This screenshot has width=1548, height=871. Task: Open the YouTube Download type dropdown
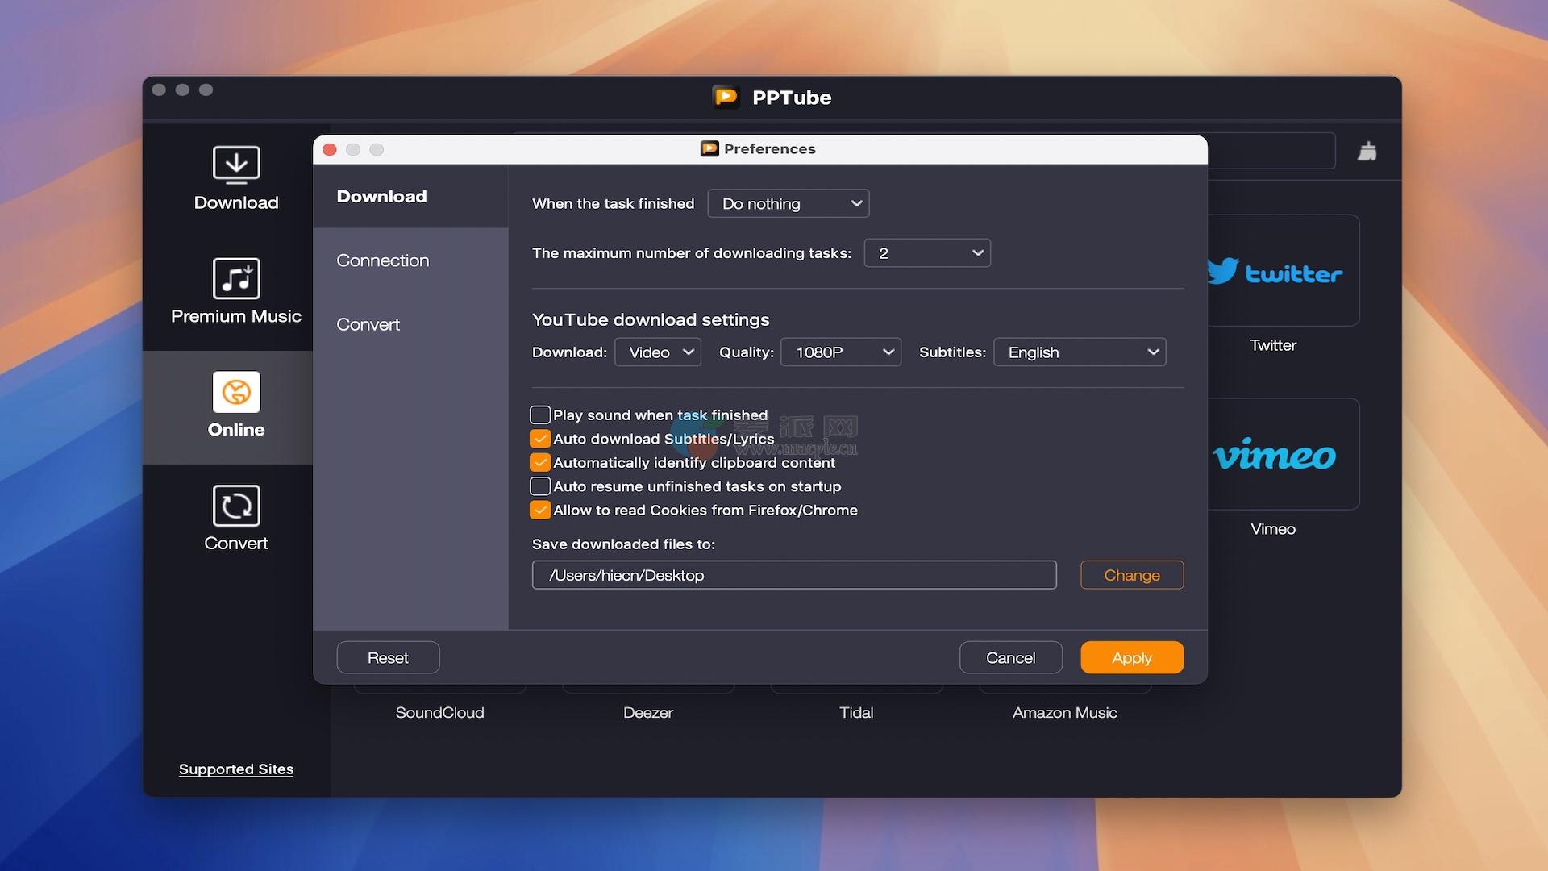coord(658,352)
